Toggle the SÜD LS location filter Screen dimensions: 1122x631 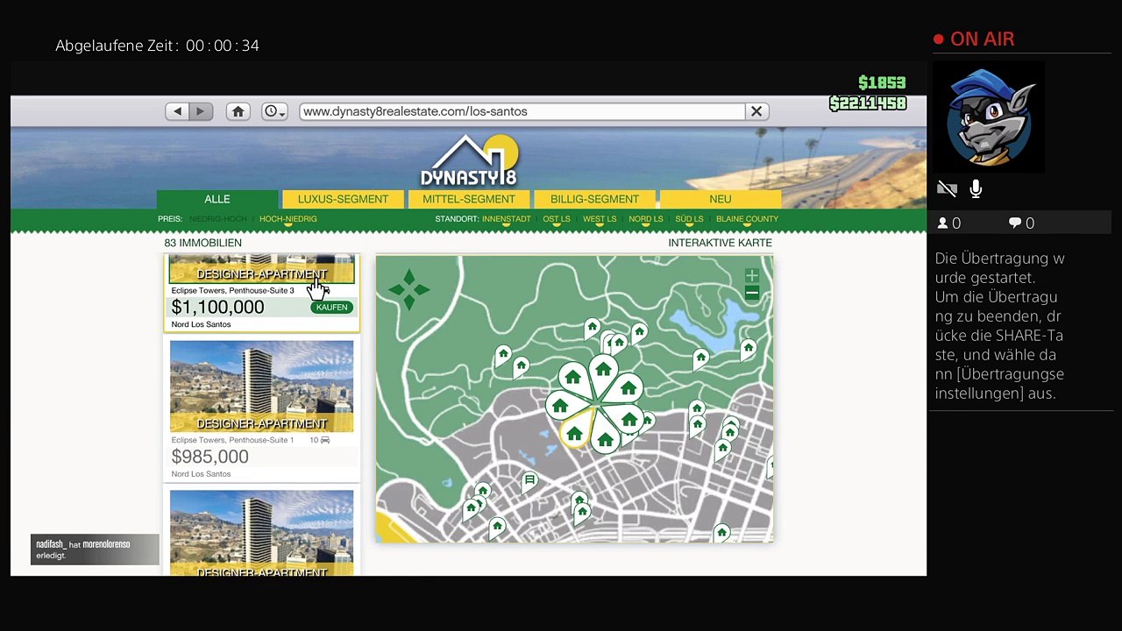pyautogui.click(x=690, y=219)
